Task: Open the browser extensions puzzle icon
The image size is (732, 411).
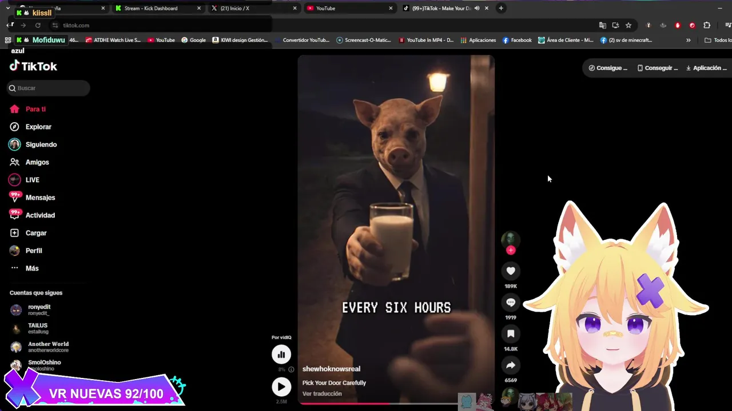Action: pyautogui.click(x=707, y=25)
